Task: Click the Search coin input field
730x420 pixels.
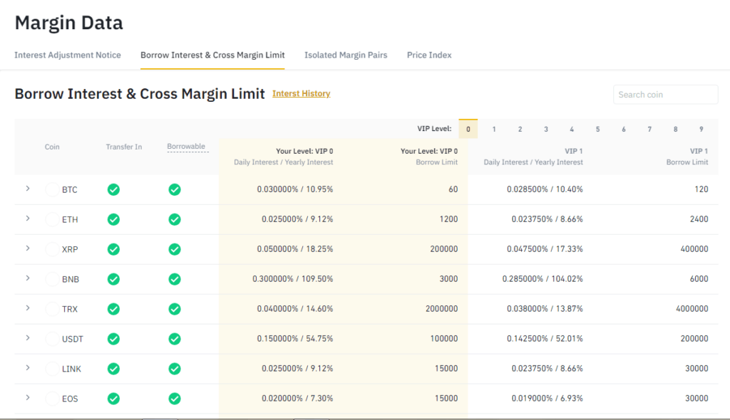Action: [664, 94]
